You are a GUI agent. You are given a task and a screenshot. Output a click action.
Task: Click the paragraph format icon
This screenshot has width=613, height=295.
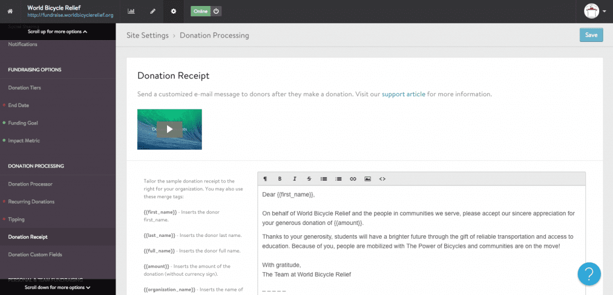click(x=265, y=178)
